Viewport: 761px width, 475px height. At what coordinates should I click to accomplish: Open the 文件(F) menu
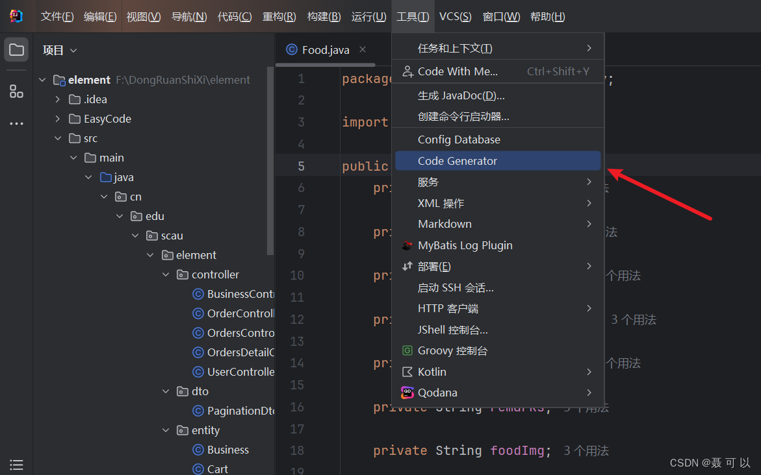click(x=57, y=16)
